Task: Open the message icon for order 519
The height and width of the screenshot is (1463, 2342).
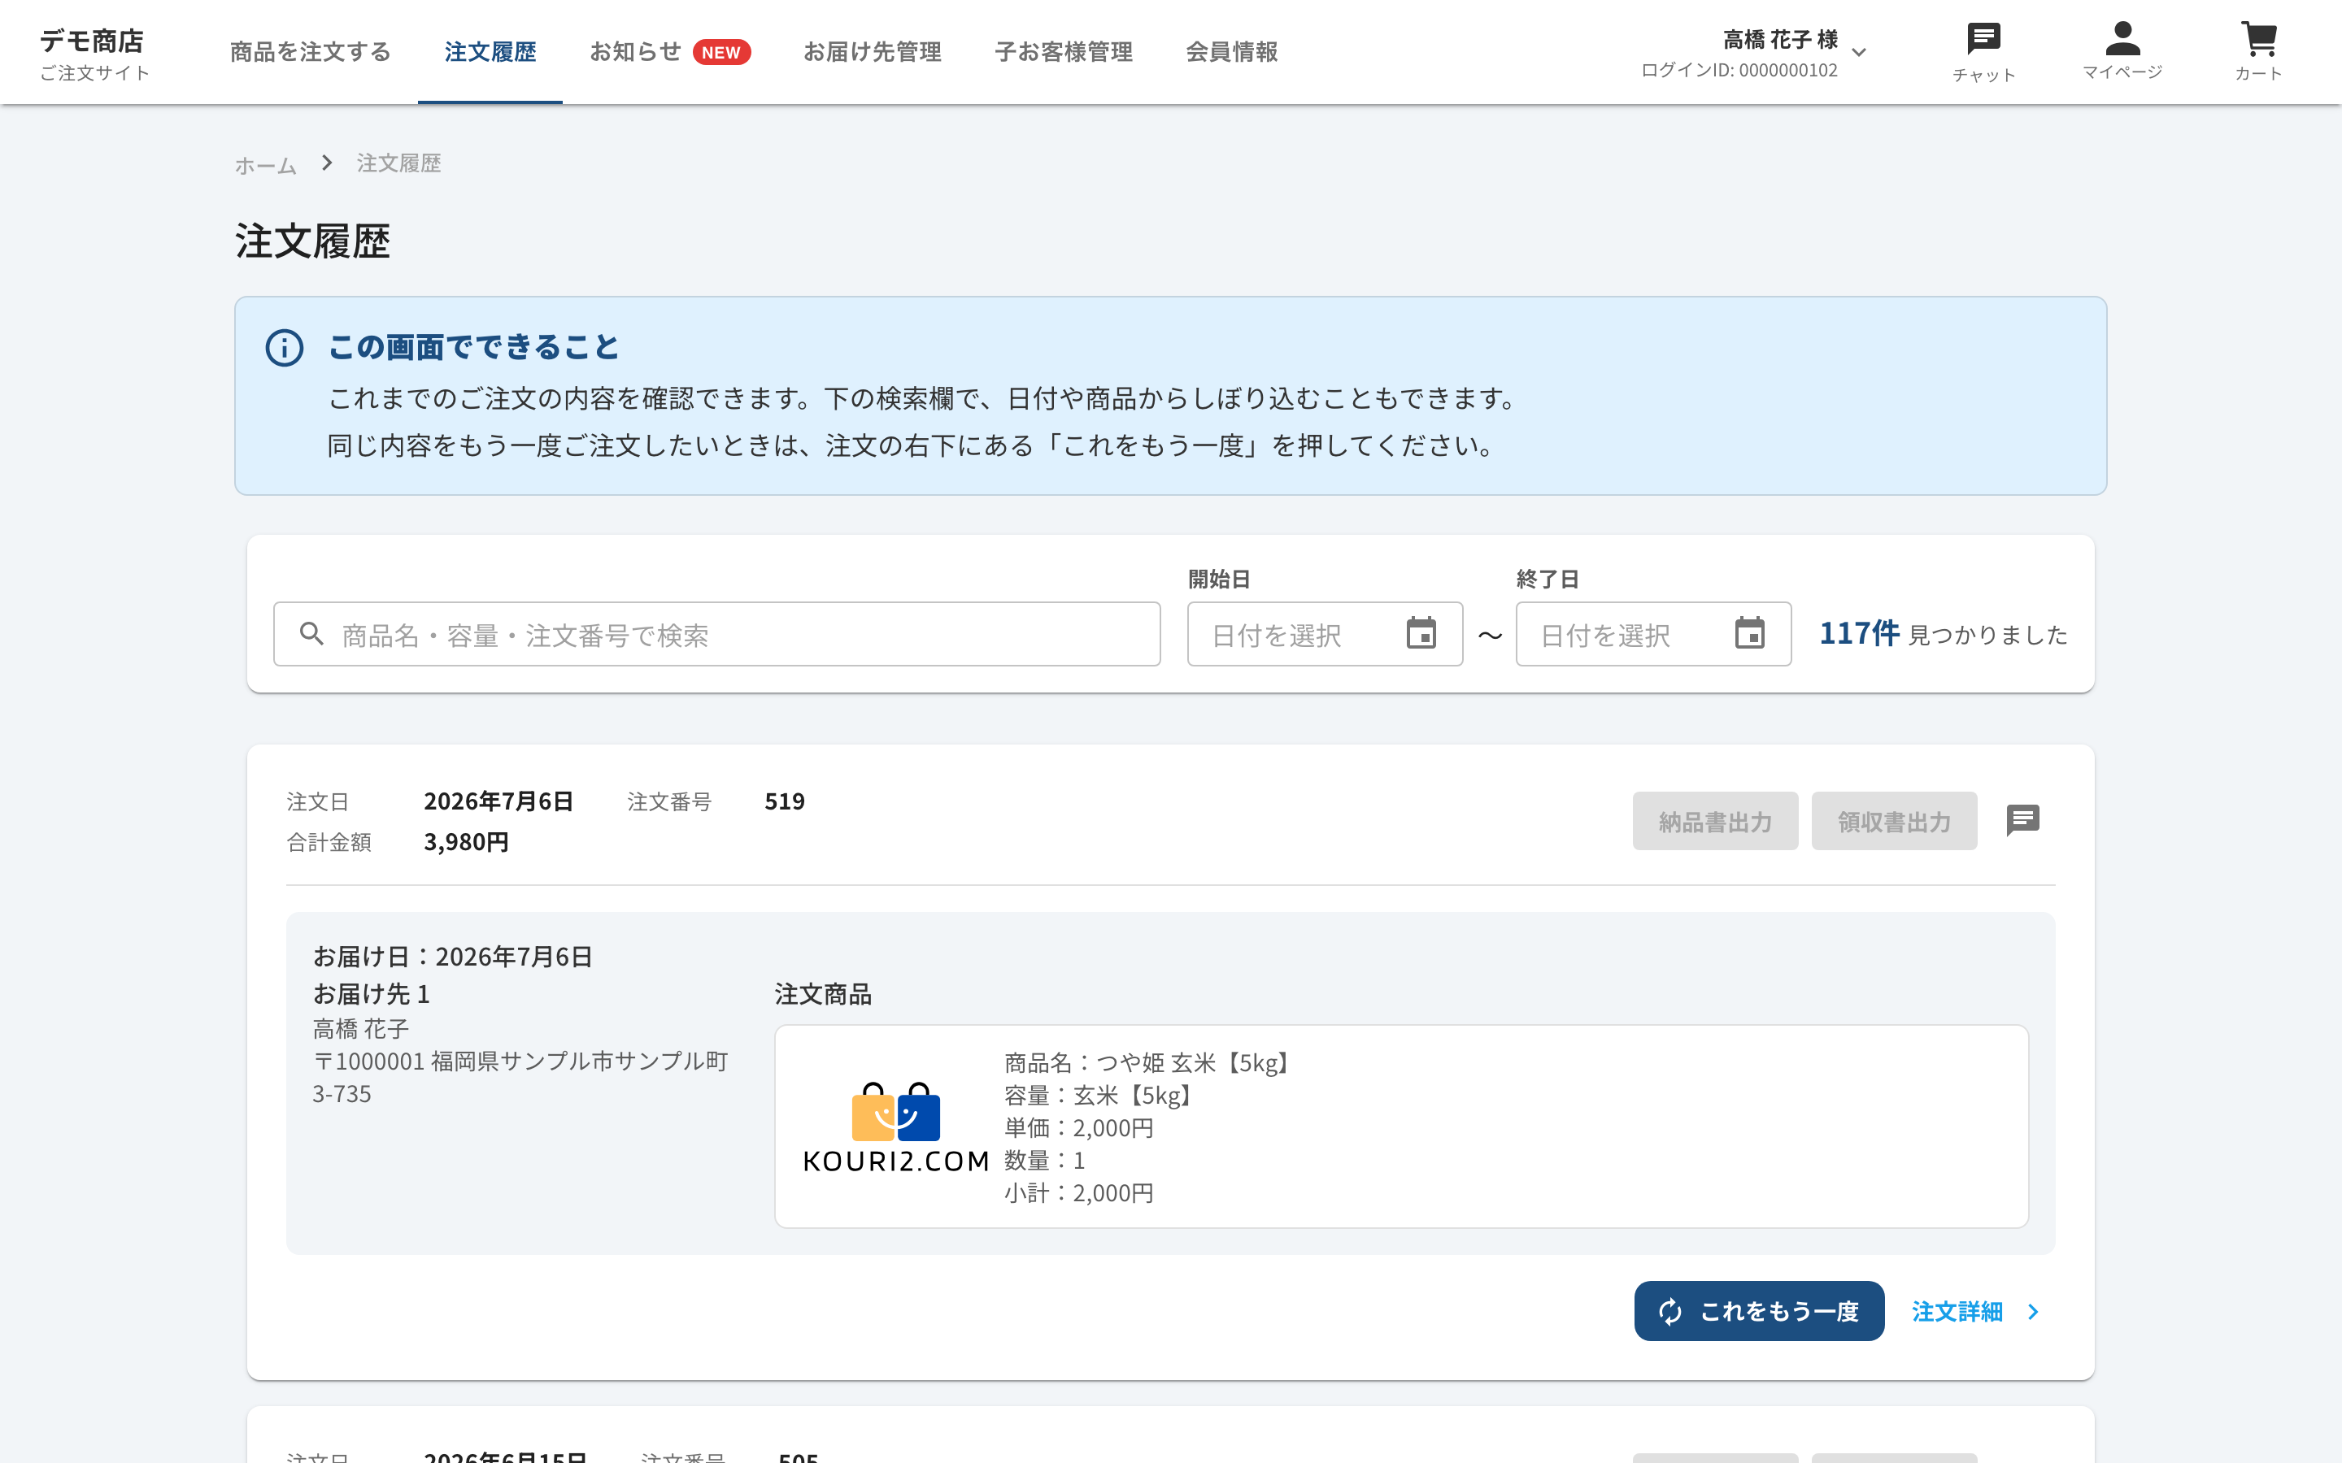Action: [2022, 821]
